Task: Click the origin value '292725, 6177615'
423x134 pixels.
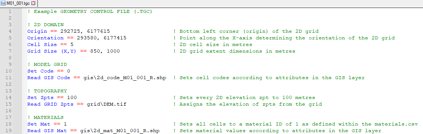Action: point(85,31)
